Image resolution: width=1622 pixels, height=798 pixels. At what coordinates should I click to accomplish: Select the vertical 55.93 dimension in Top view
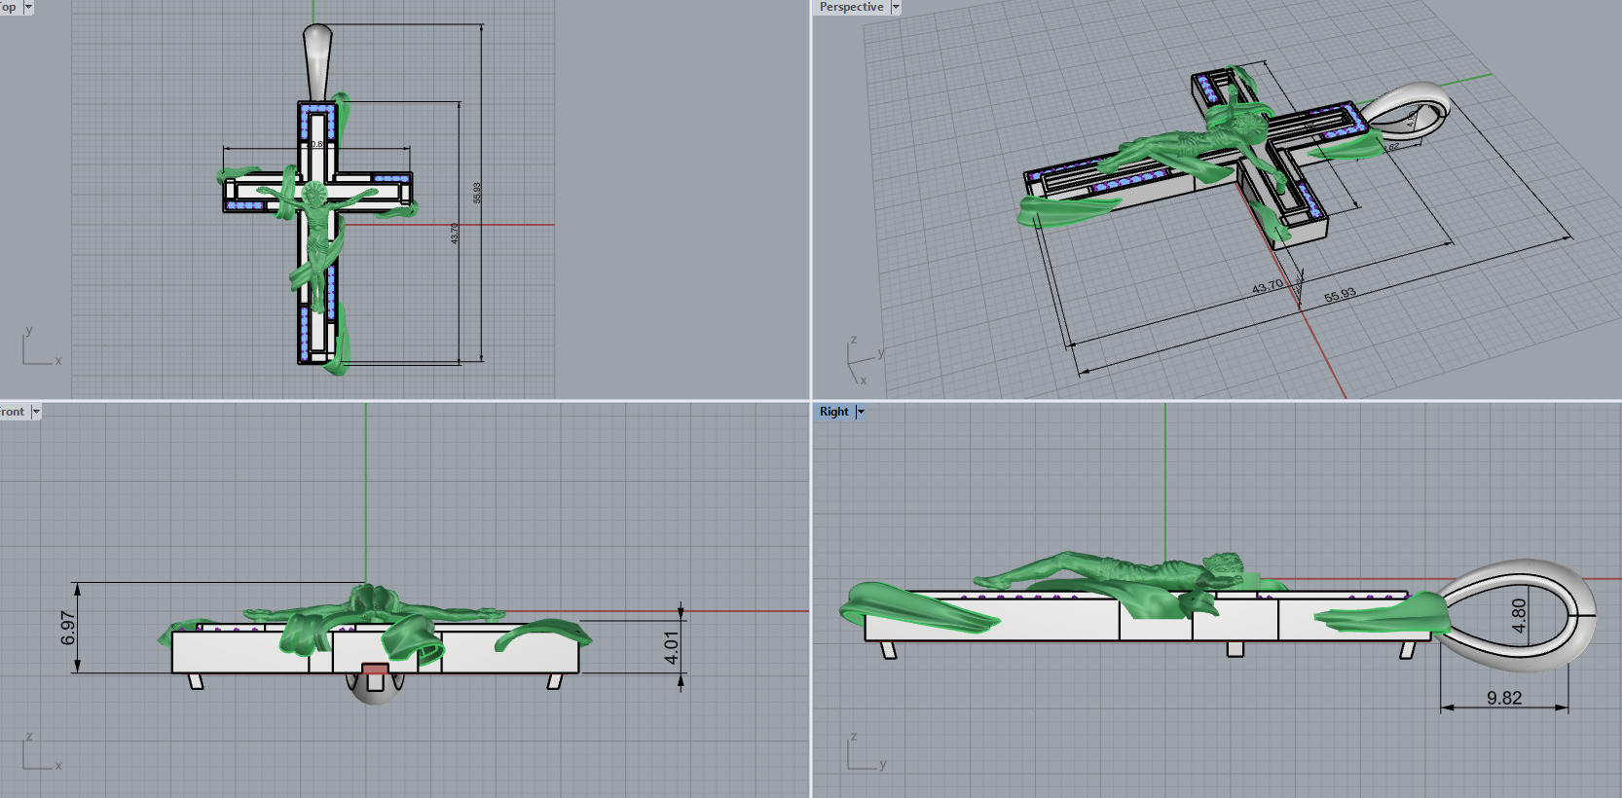coord(477,193)
